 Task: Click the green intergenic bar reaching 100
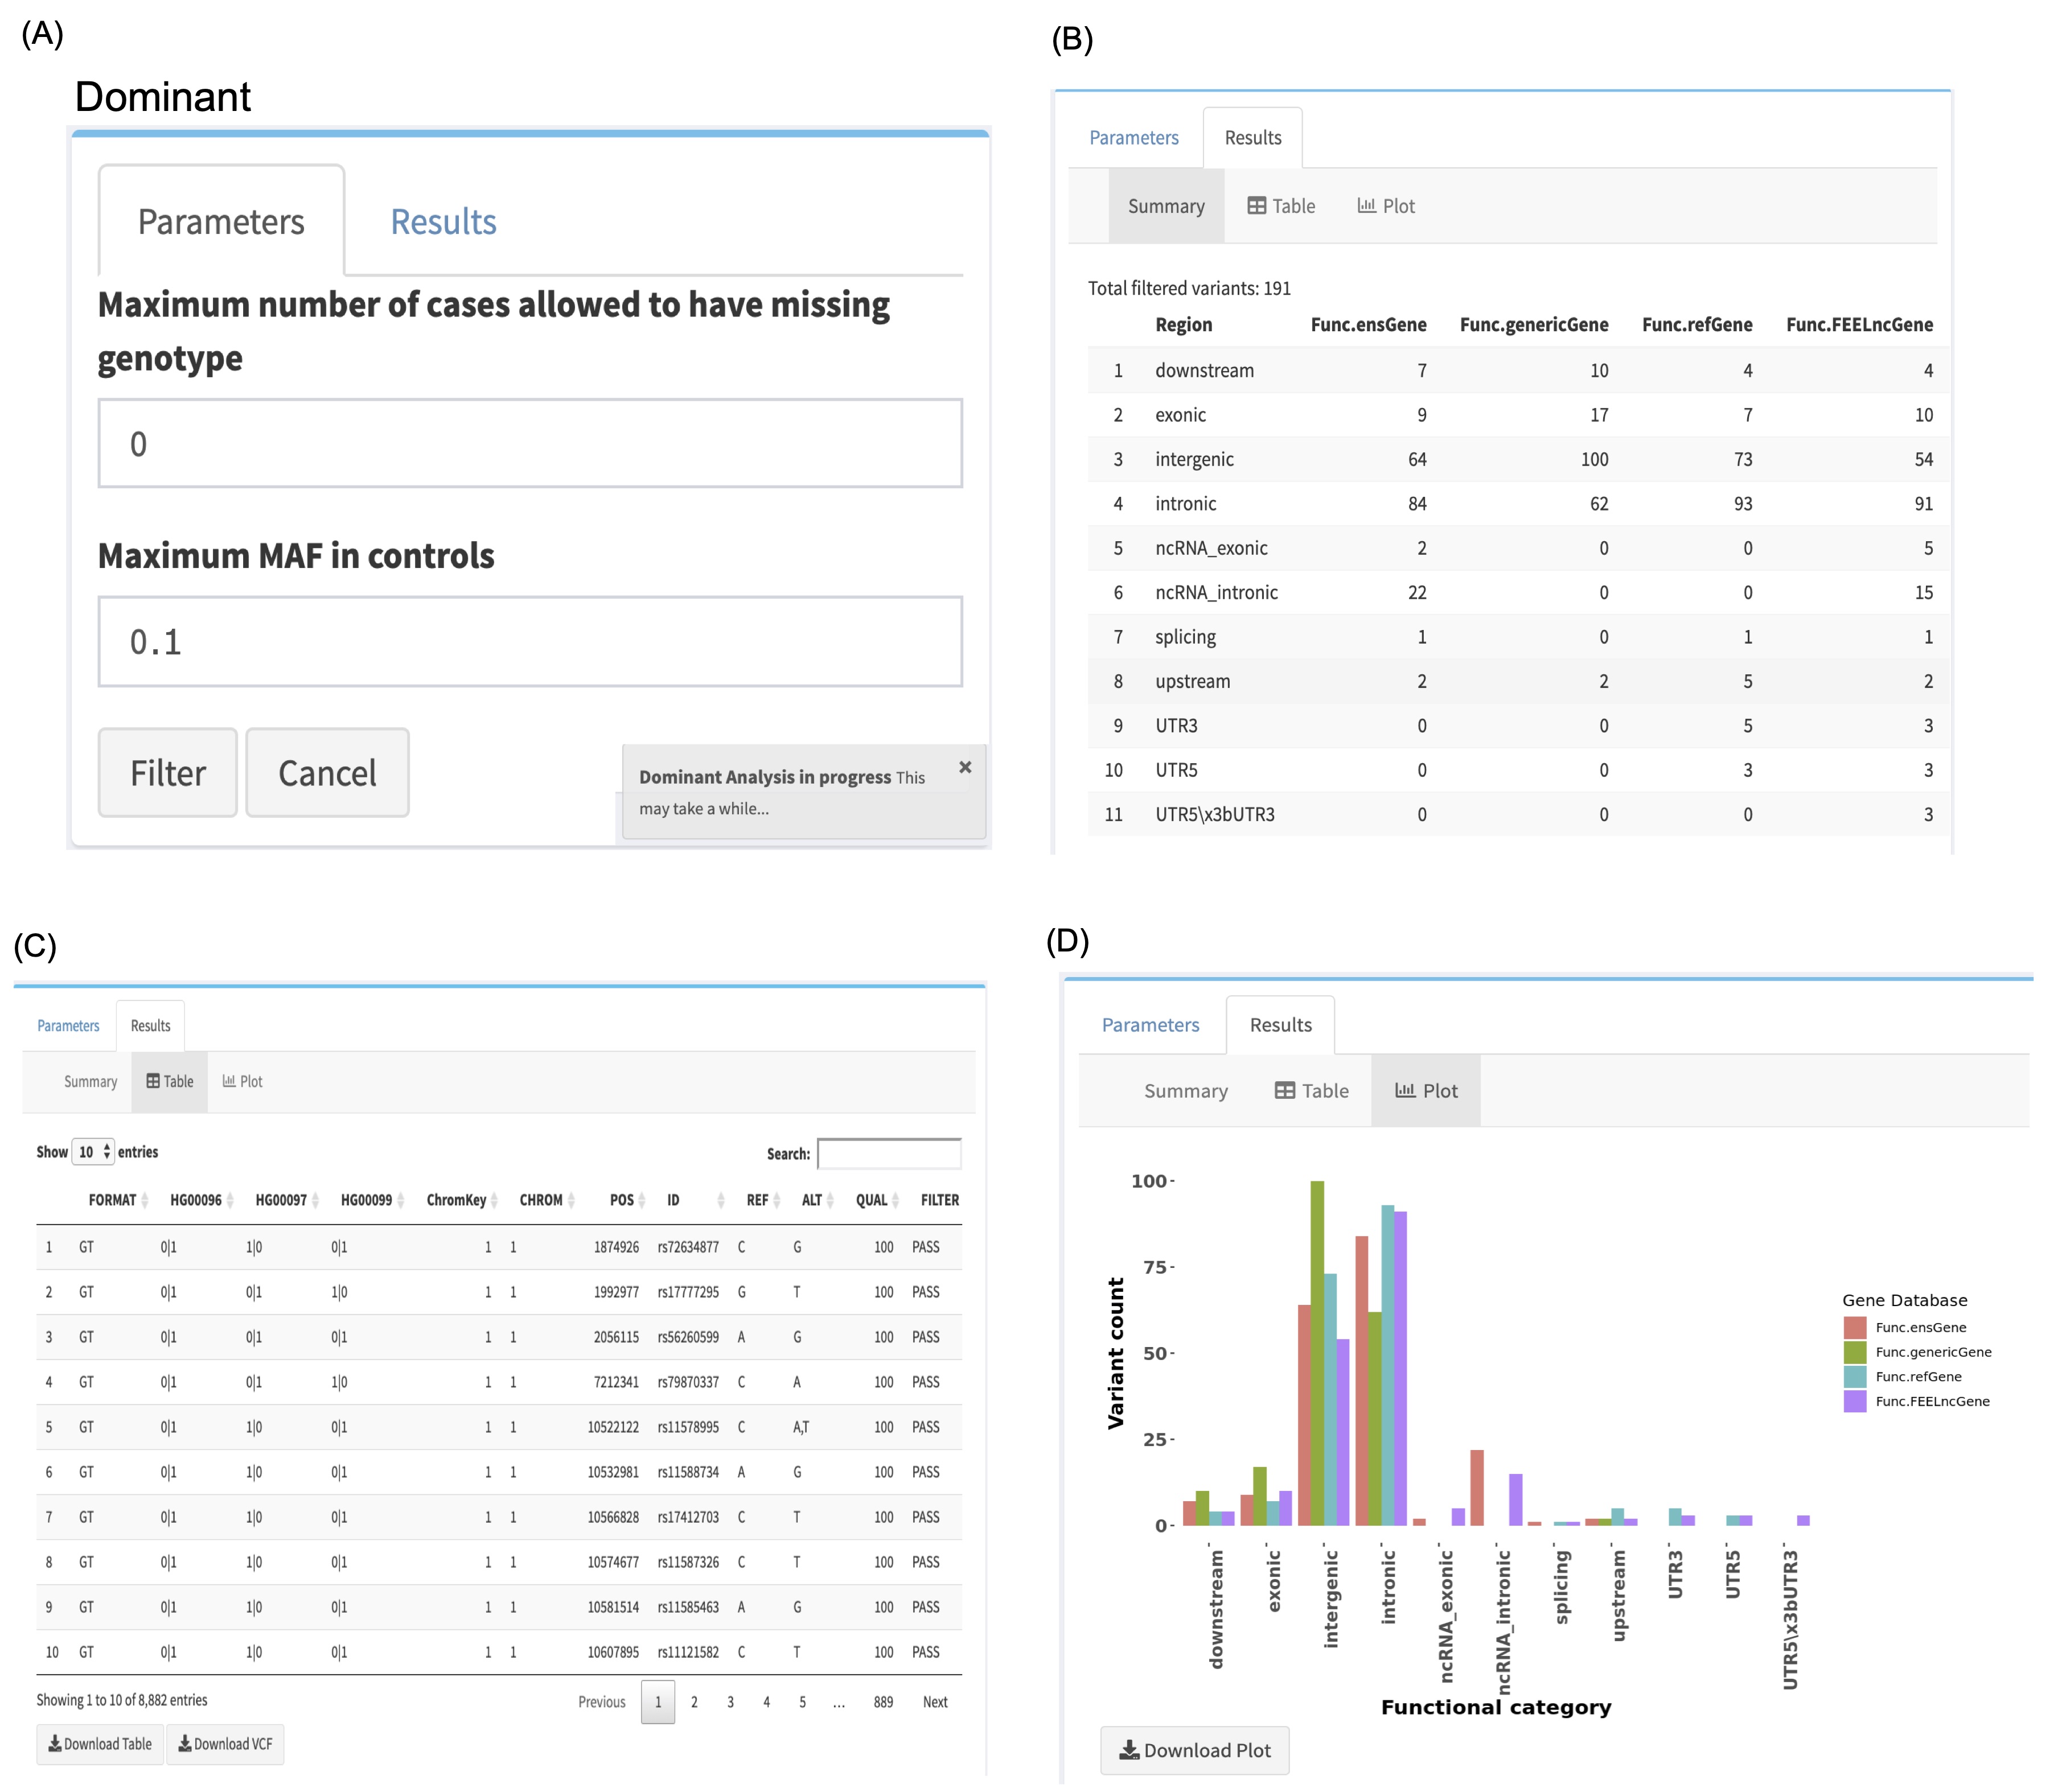coord(1317,1353)
